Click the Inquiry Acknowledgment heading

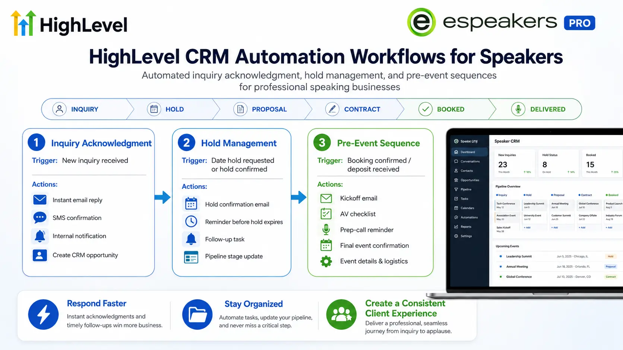(x=101, y=143)
